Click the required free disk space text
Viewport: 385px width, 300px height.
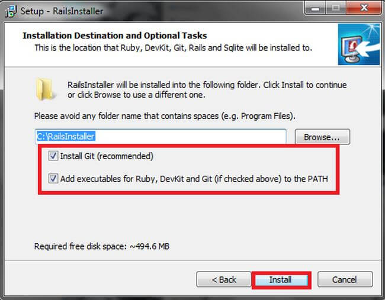coord(101,246)
